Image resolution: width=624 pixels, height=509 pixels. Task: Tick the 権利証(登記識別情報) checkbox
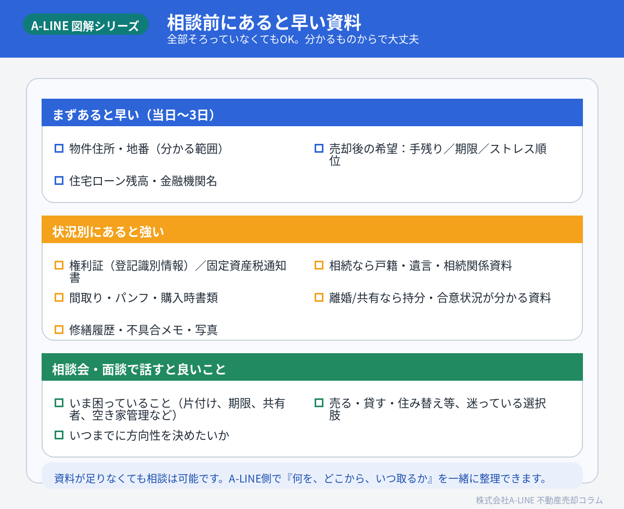click(x=59, y=265)
